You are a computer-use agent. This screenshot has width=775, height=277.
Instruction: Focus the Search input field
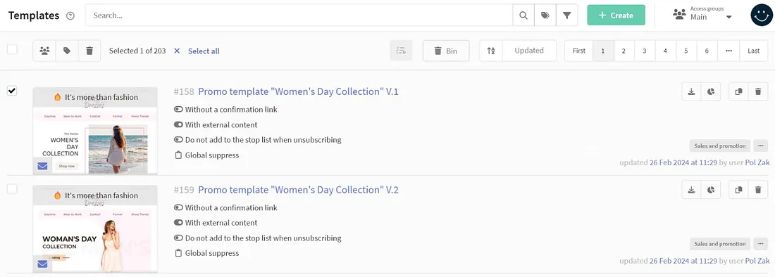coord(299,15)
